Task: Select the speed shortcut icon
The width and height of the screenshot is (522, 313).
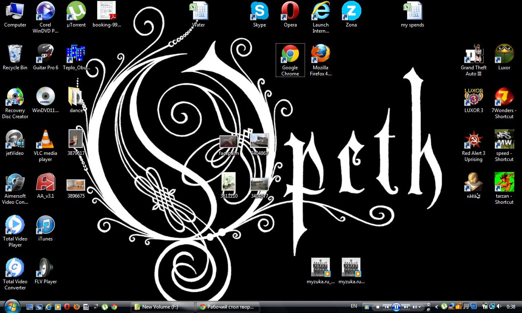Action: tap(504, 146)
